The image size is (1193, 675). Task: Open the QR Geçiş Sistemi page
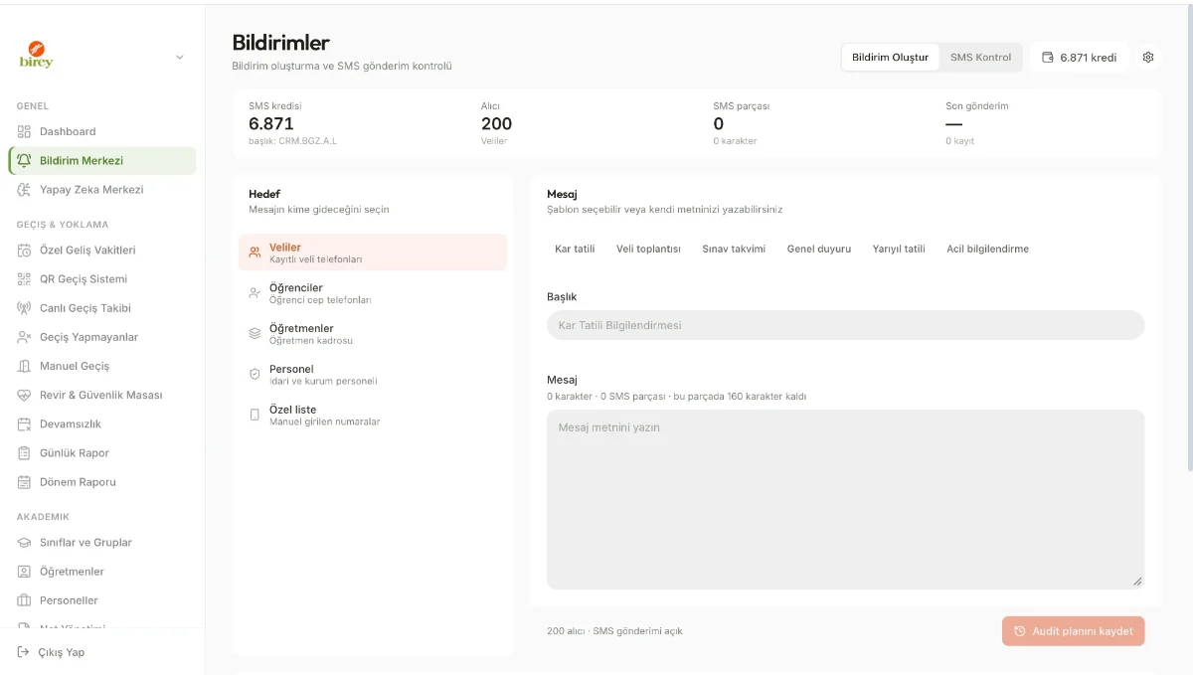click(x=102, y=278)
